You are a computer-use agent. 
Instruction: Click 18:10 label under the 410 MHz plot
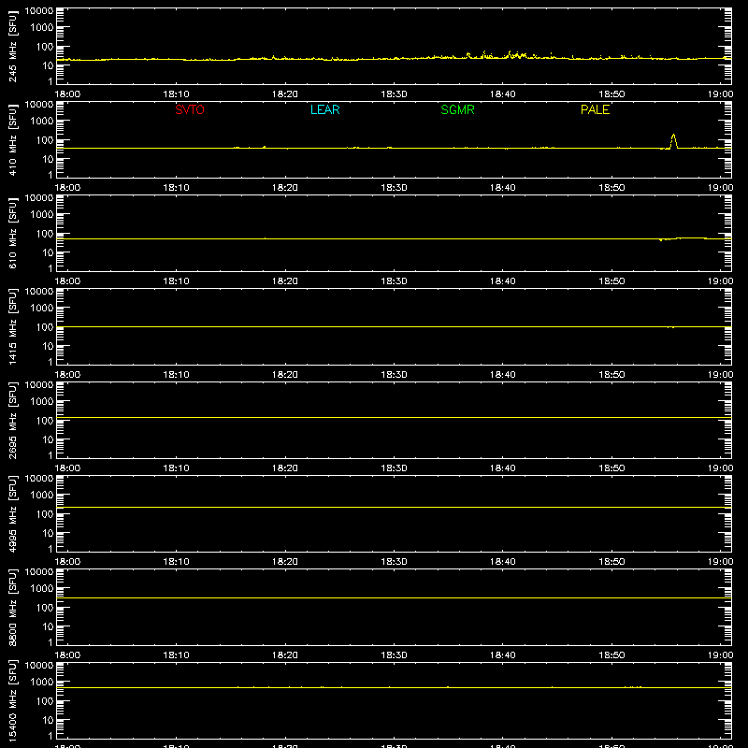[177, 188]
